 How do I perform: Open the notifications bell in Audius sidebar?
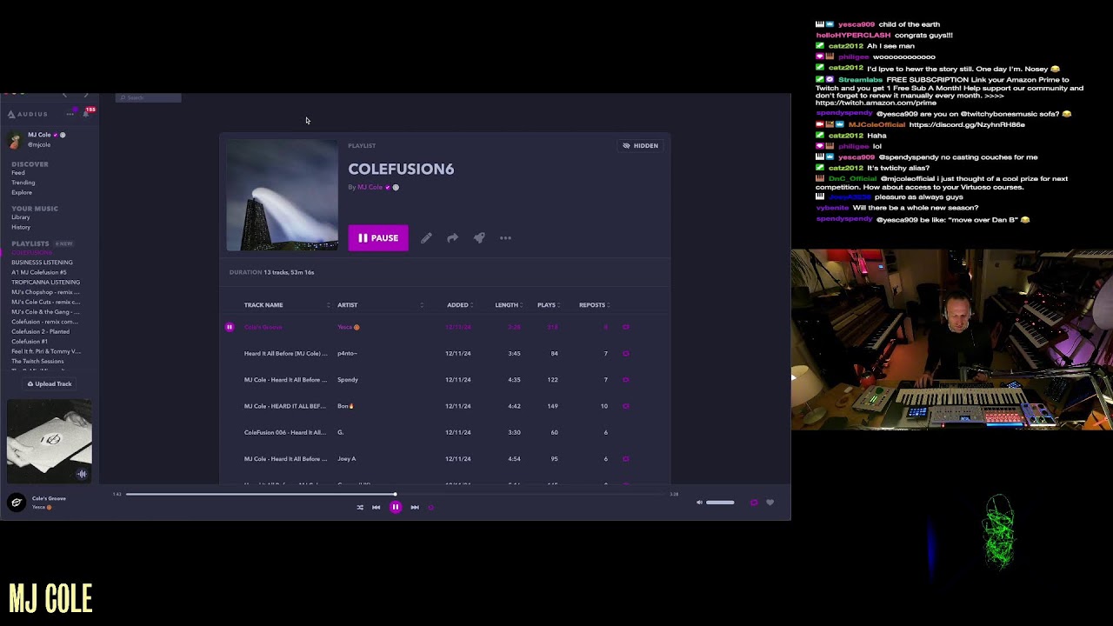pyautogui.click(x=85, y=114)
